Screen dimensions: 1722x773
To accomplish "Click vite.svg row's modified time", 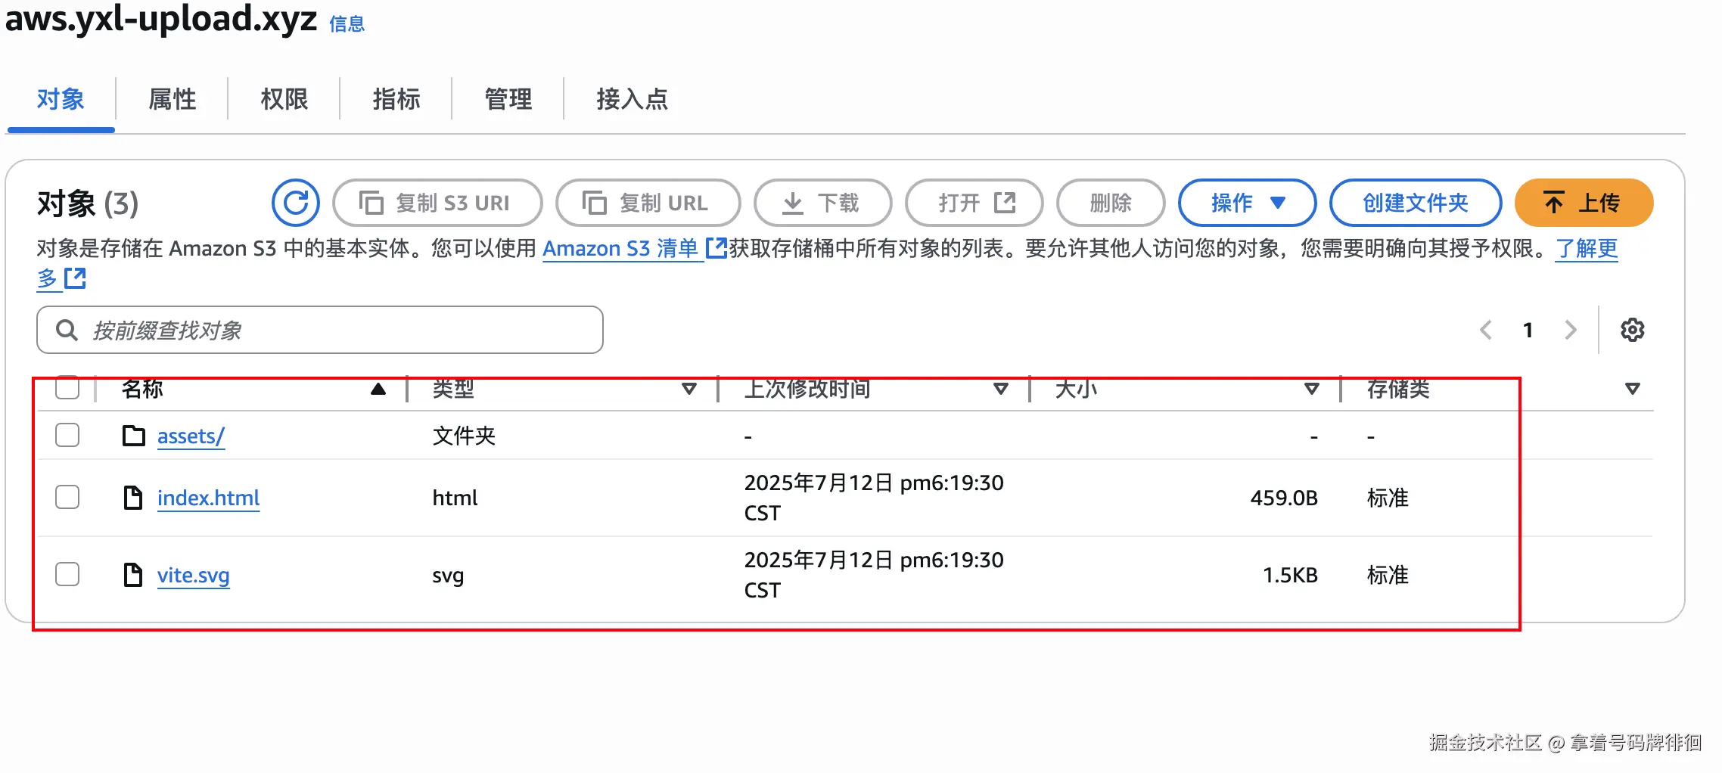I will coord(874,575).
